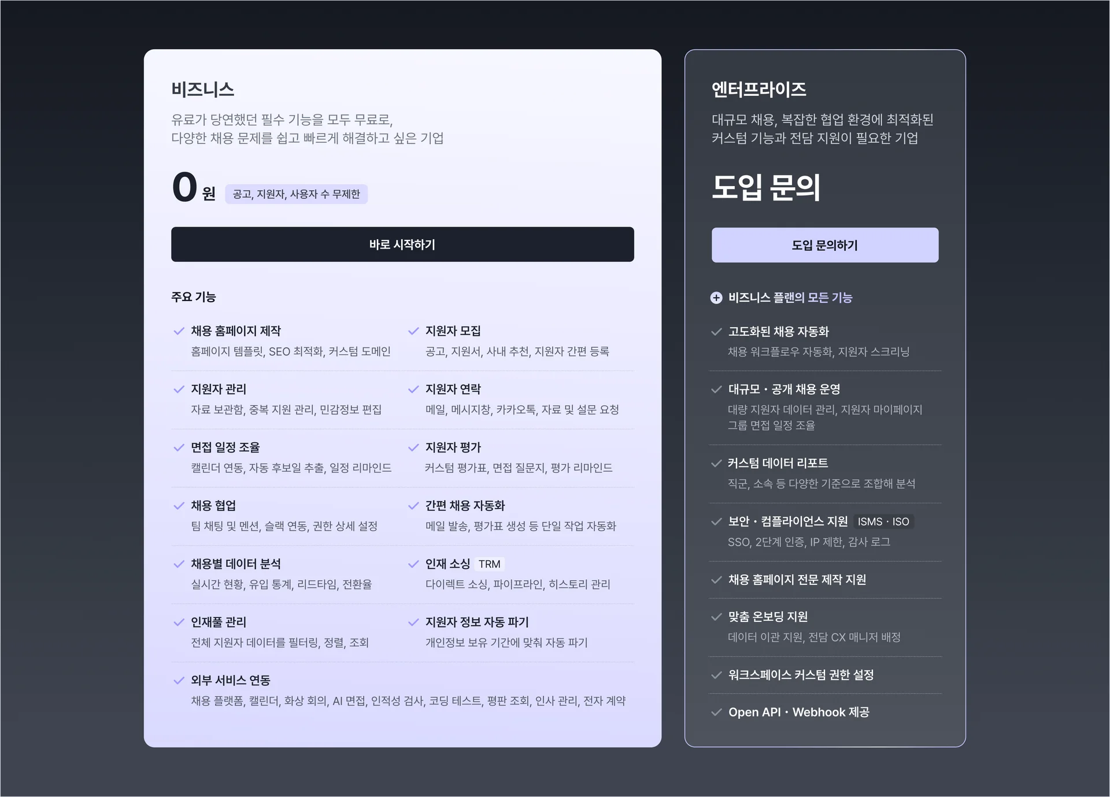Screen dimensions: 1110x797
Task: Select the 엔터프라이즈 plan title
Action: 758,90
